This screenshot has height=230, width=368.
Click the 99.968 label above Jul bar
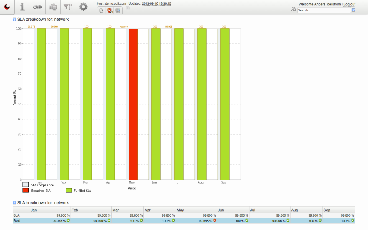[169, 27]
